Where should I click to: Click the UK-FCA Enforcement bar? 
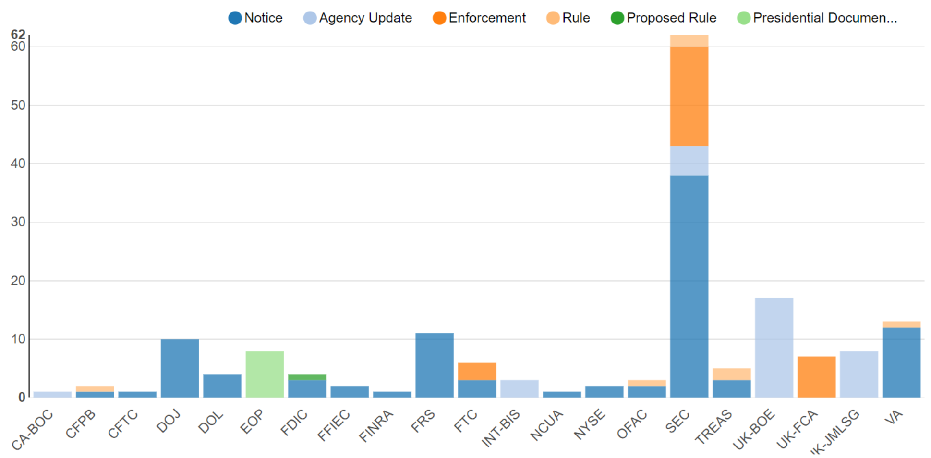pos(816,377)
